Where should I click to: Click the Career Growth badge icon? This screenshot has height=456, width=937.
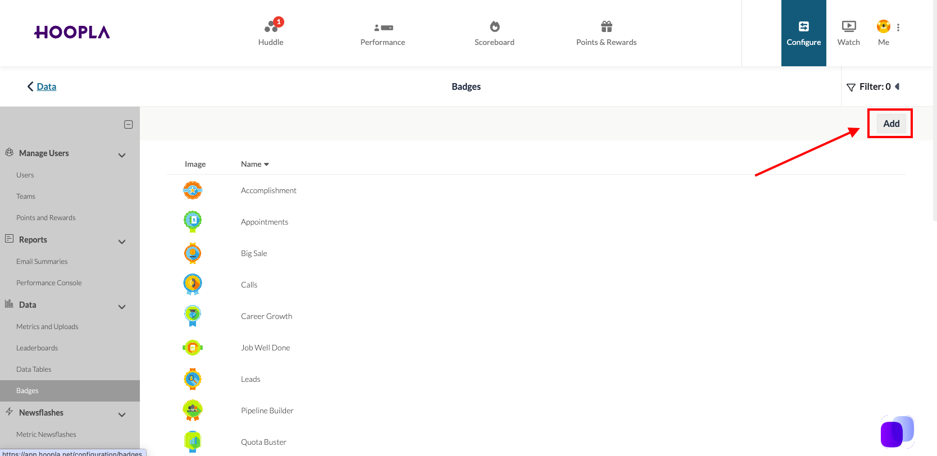[x=193, y=316]
